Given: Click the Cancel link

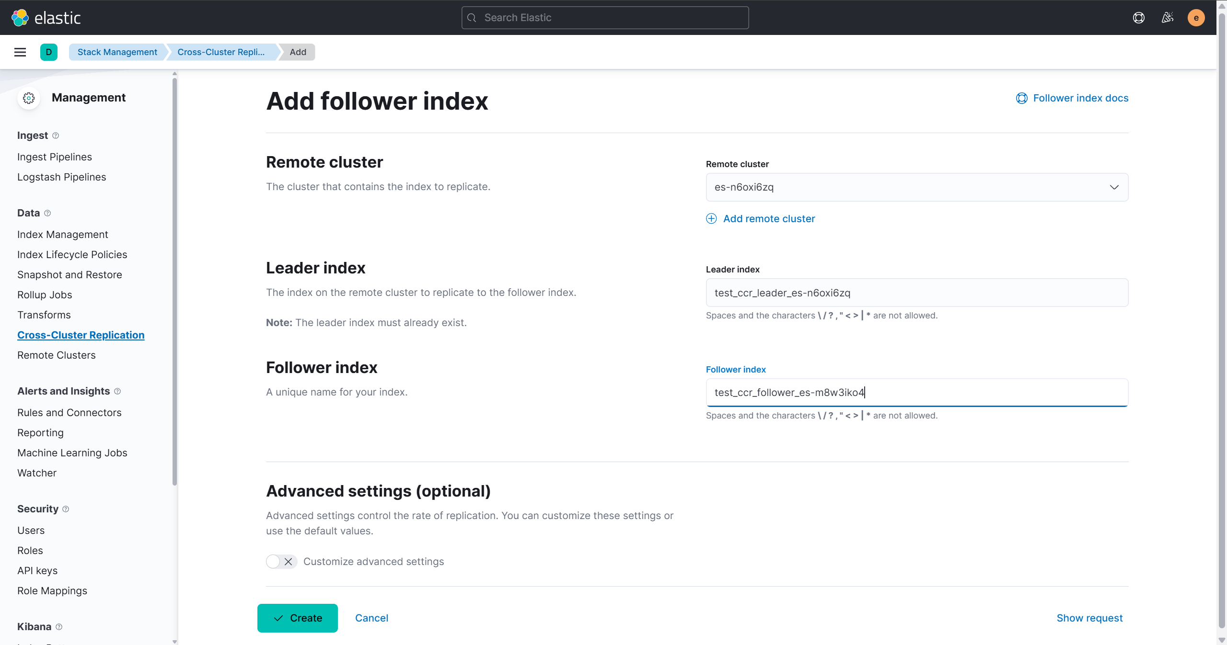Looking at the screenshot, I should (371, 618).
